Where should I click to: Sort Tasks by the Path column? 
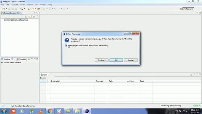tap(117, 81)
